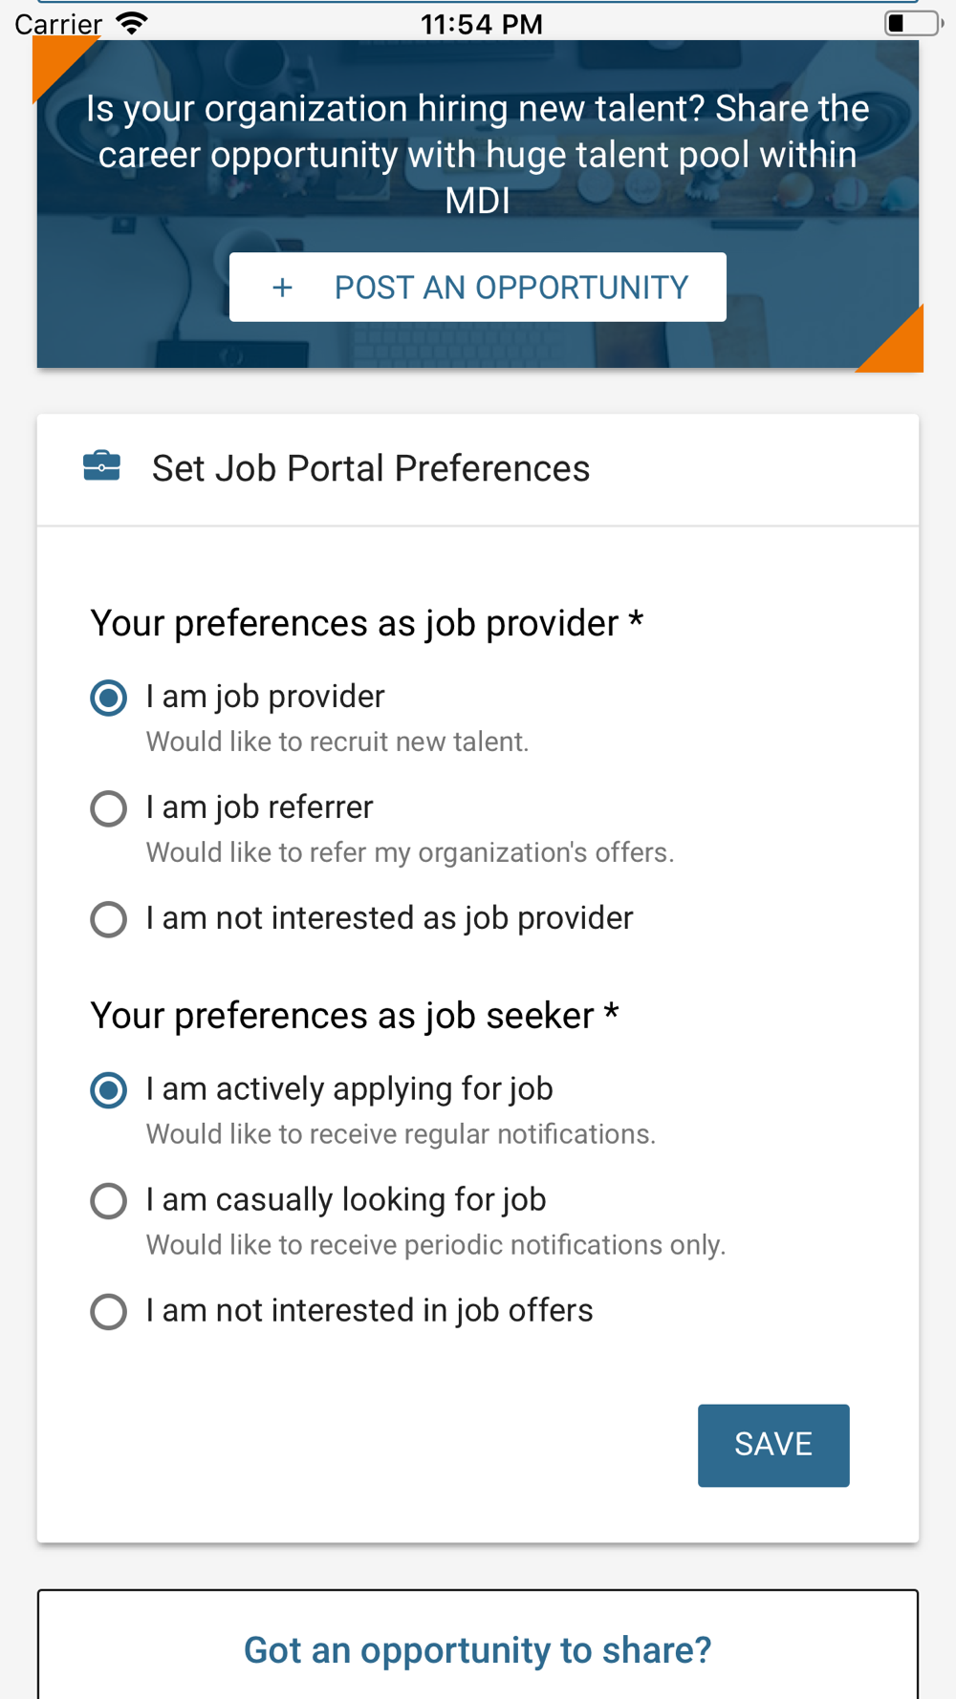The image size is (956, 1699).
Task: Tap the Wi-Fi icon in status bar
Action: [x=132, y=23]
